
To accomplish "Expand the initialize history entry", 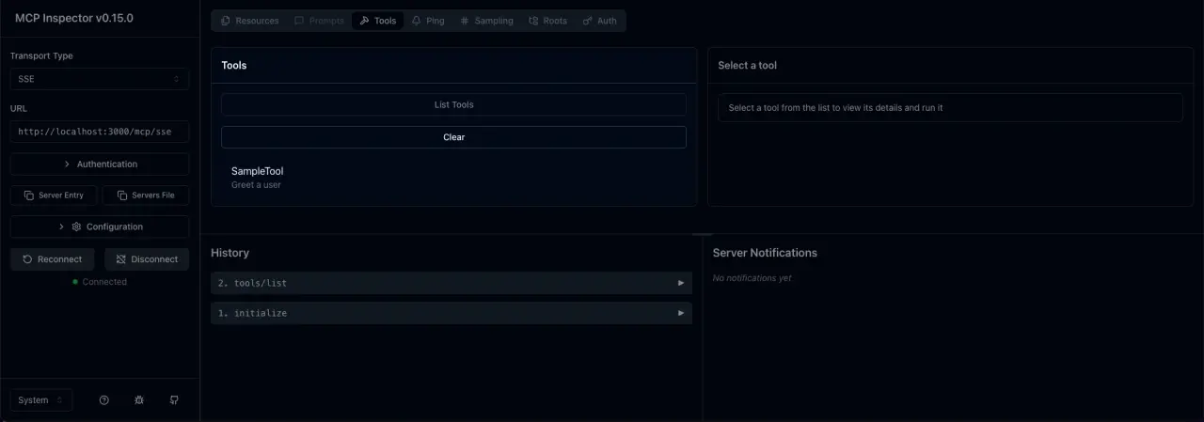I will pos(451,313).
